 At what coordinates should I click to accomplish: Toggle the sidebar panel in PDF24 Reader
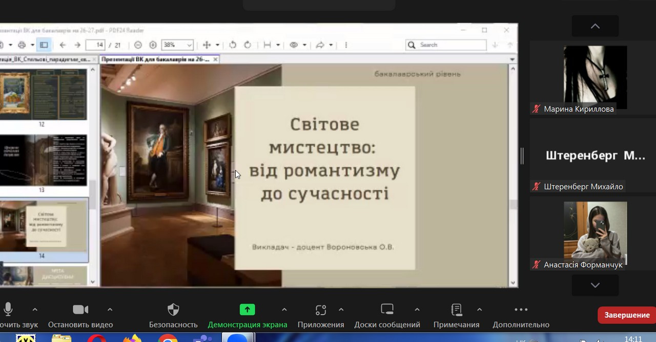(x=44, y=45)
